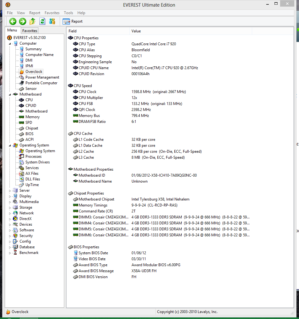Open DLL Files tree icon
299x319 pixels.
click(x=21, y=179)
